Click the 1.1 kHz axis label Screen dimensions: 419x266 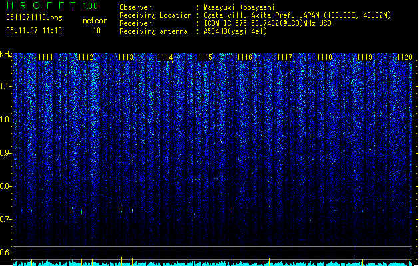pos(5,86)
